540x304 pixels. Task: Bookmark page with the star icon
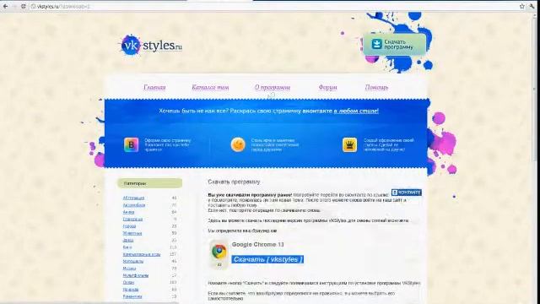pos(522,6)
